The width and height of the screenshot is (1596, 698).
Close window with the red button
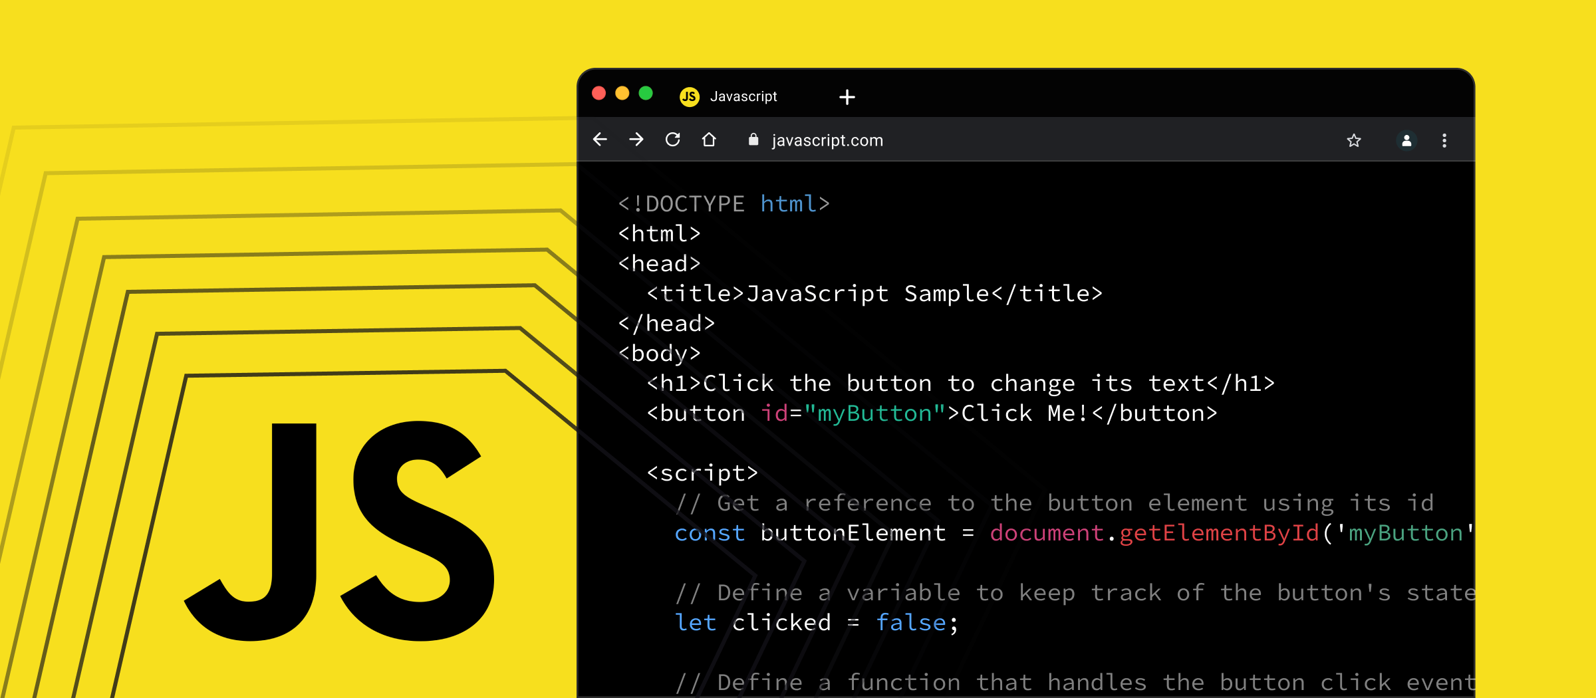click(598, 93)
